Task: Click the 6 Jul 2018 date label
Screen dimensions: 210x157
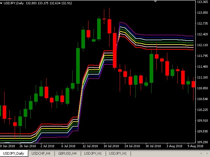Action: [68, 146]
